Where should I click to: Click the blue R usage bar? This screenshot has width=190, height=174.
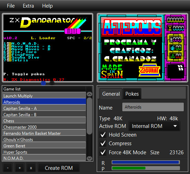point(145,162)
